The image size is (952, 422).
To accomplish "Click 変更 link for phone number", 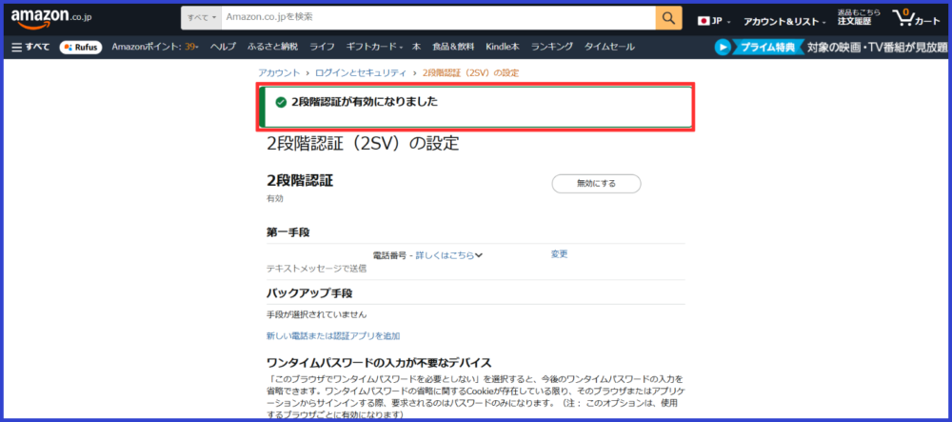I will pos(559,254).
